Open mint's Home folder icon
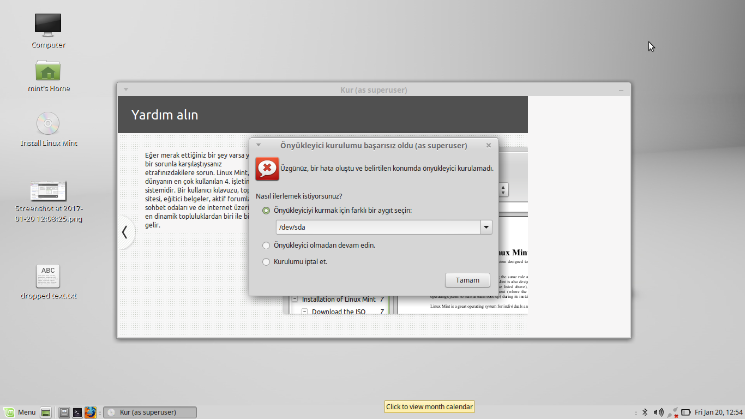 (x=48, y=70)
